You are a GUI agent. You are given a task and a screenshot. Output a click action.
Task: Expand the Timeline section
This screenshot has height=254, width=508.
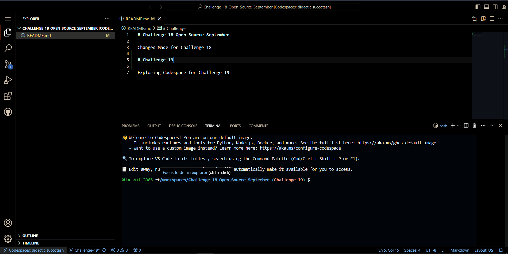click(x=31, y=243)
